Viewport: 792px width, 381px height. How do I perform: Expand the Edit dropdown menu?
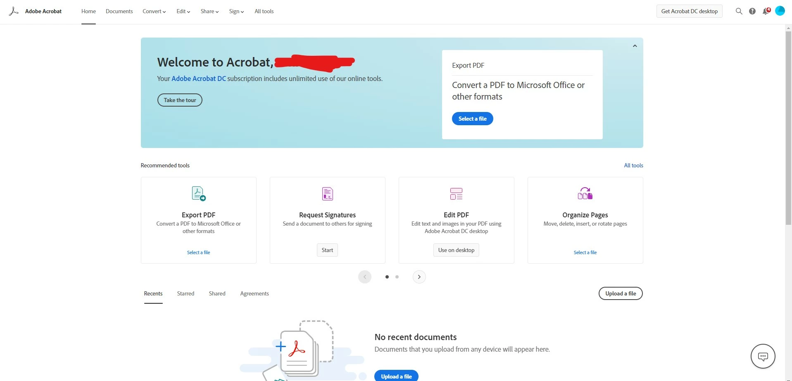(x=183, y=11)
